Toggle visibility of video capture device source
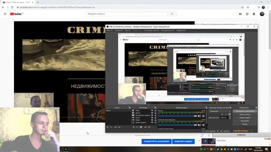This screenshot has width=271, height=152. (152, 115)
